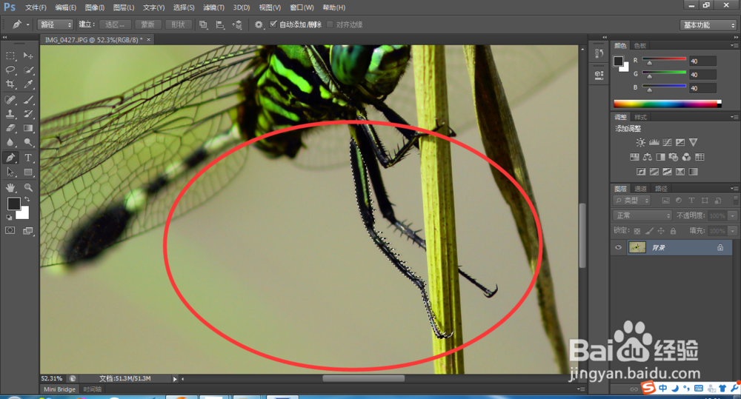Add a Curves adjustment

(667, 142)
